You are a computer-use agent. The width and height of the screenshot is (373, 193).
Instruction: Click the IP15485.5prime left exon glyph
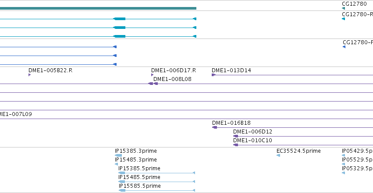pos(121,182)
